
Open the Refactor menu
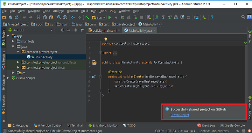click(x=72, y=11)
